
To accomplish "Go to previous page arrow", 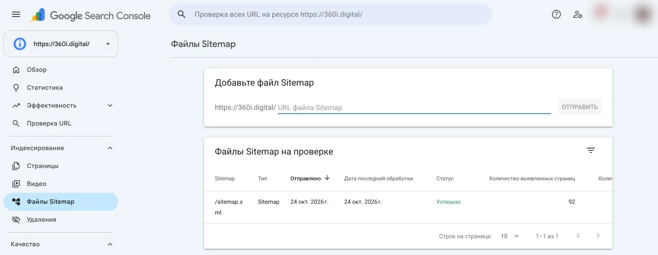I will point(578,236).
